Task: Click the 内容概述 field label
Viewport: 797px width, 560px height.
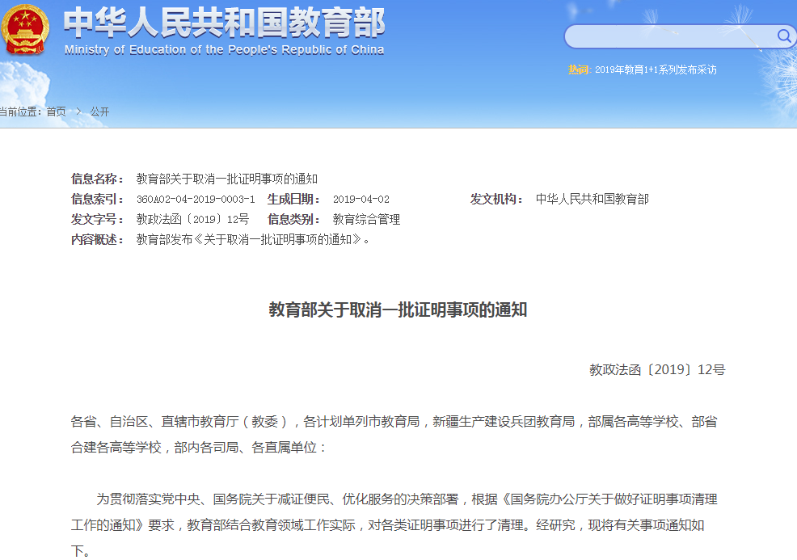Action: point(97,239)
